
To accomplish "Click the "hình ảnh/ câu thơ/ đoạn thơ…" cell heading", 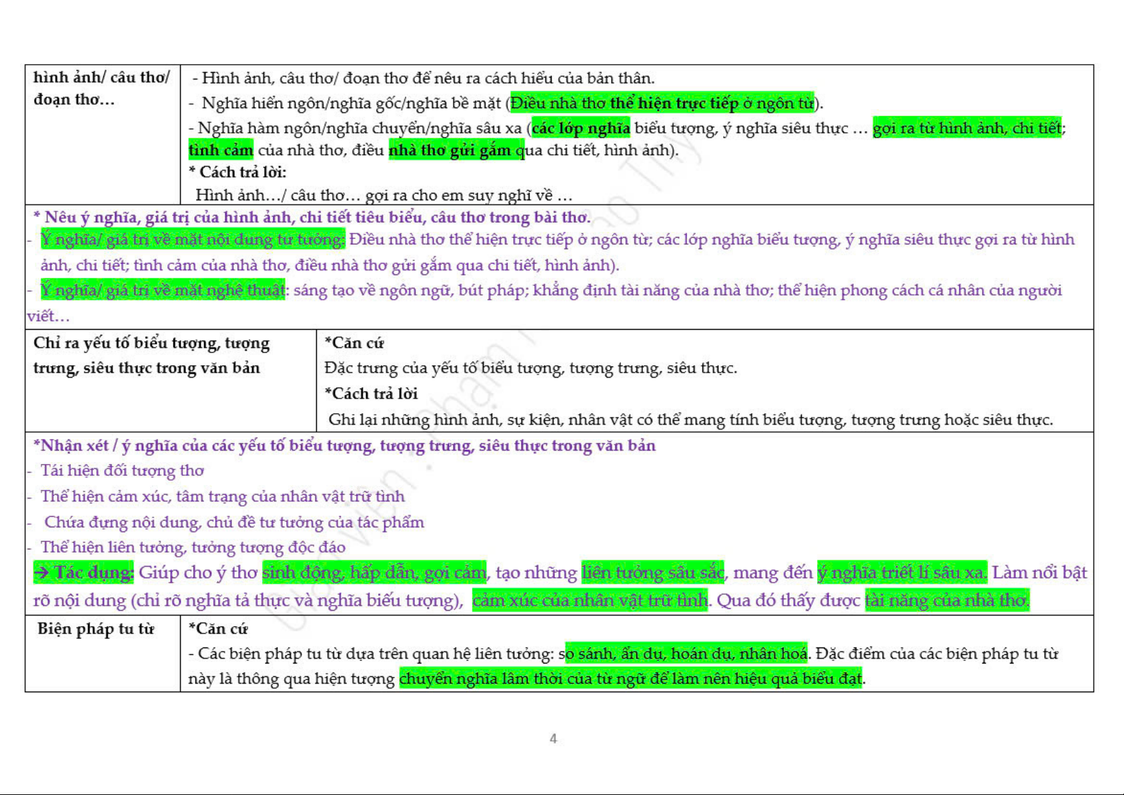I will tap(101, 88).
